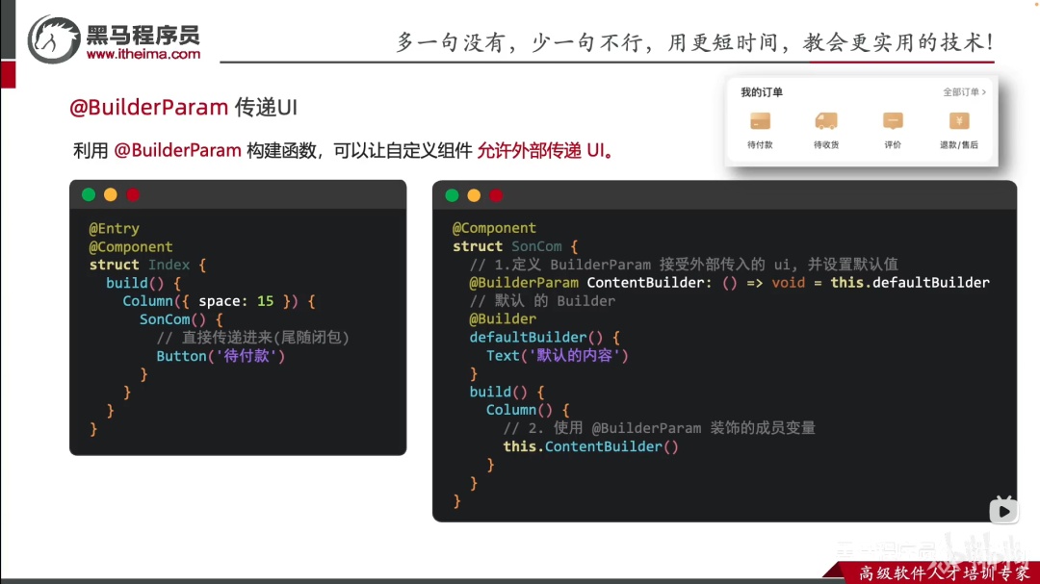1040x584 pixels.
Task: Click the 我的订单 card title
Action: click(762, 92)
